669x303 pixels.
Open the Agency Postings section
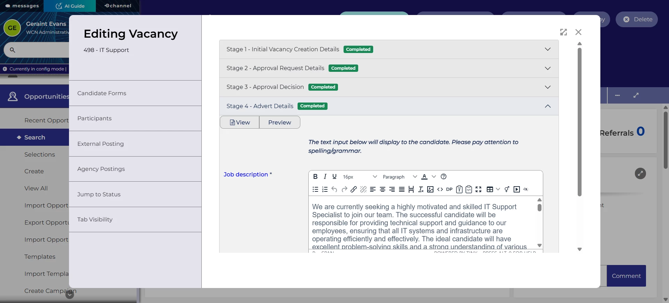click(x=135, y=169)
